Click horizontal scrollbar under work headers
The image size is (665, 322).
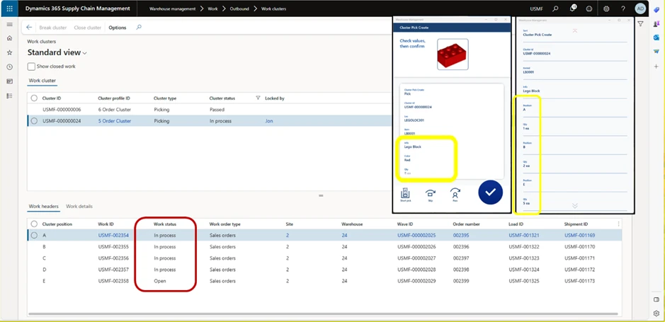[324, 314]
